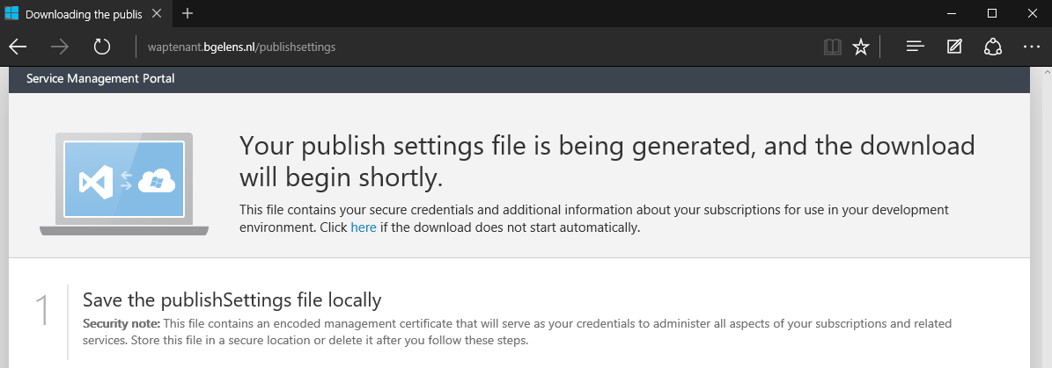Open the Hub panel icon
1052x368 pixels.
point(915,47)
